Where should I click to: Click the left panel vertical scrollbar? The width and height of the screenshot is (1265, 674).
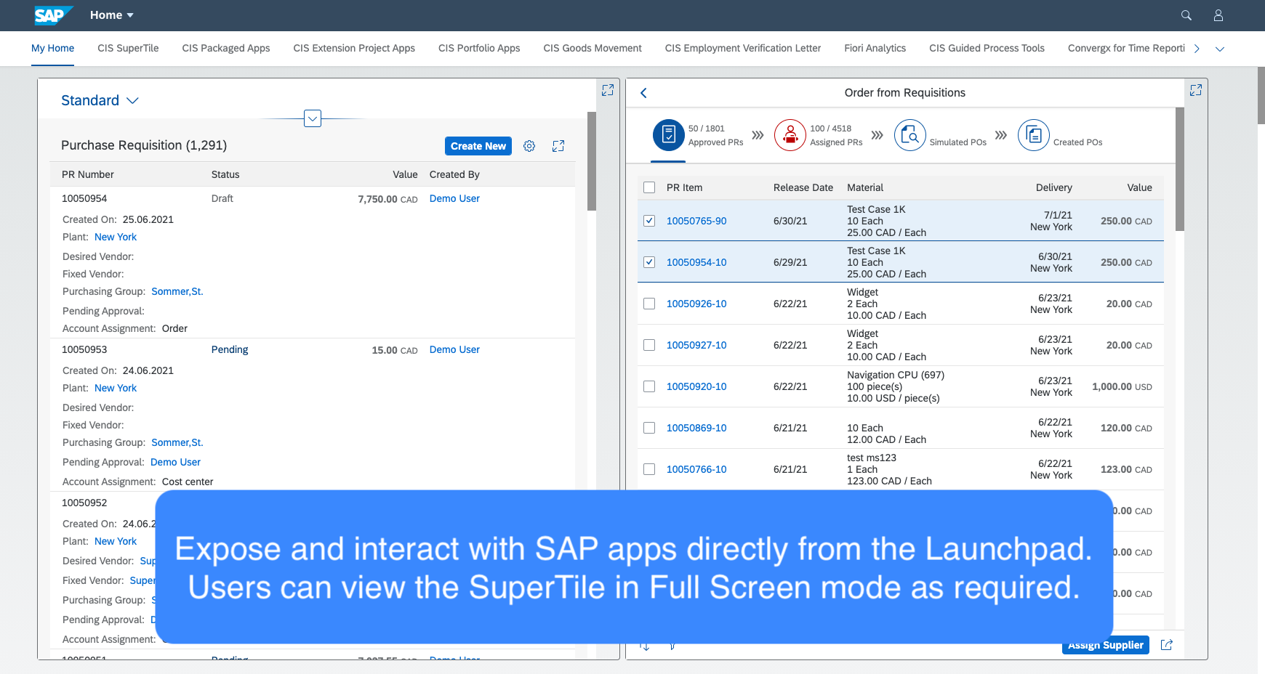[x=592, y=161]
